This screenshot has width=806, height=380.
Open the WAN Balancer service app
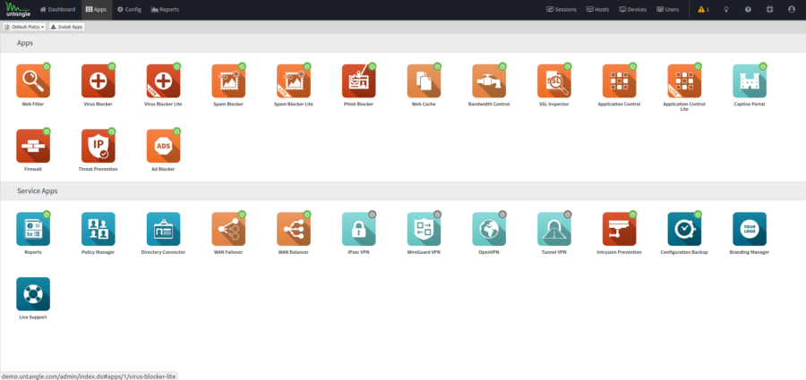click(294, 229)
